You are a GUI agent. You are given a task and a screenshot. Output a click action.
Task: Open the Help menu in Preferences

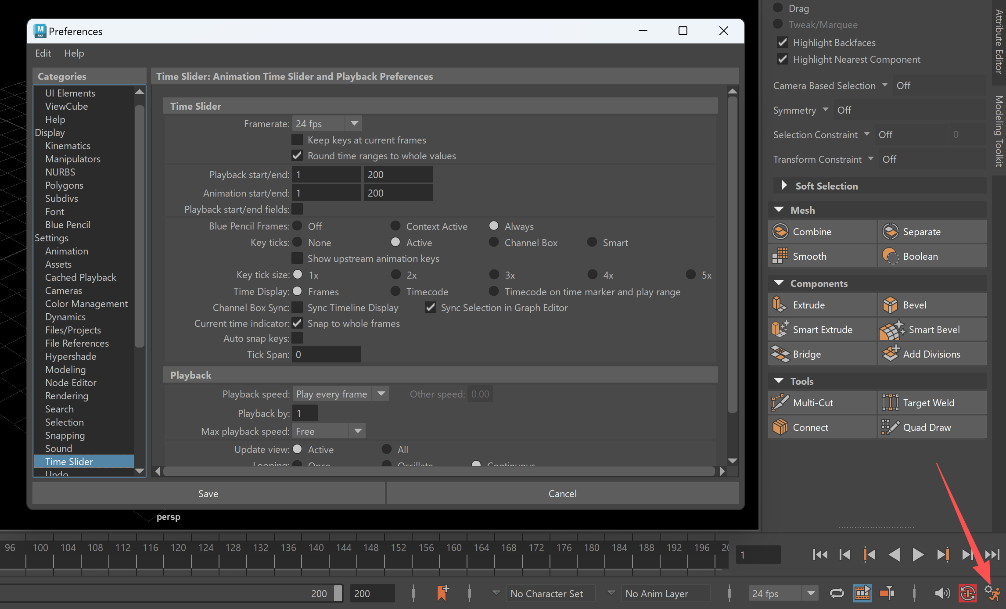[x=74, y=53]
